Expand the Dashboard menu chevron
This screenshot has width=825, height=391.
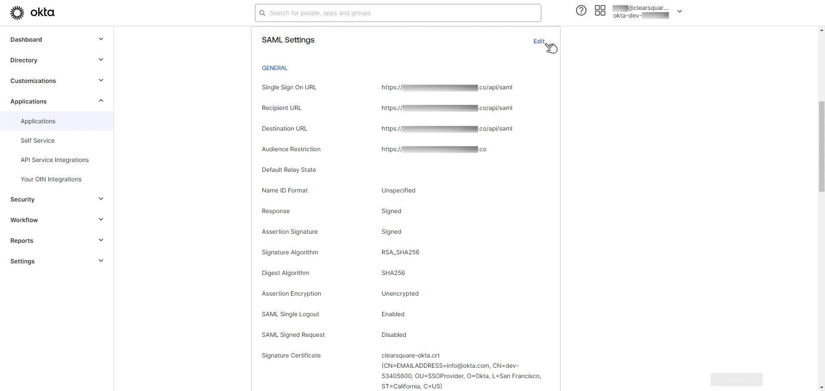click(101, 39)
